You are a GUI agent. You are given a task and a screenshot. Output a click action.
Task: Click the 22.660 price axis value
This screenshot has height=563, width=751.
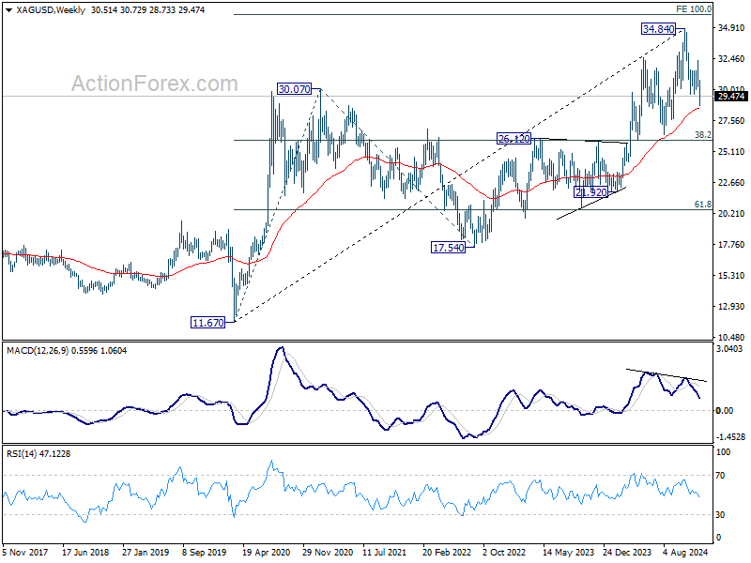[x=731, y=182]
